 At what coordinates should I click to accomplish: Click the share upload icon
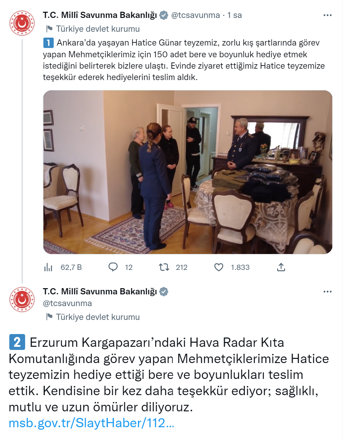click(x=281, y=267)
